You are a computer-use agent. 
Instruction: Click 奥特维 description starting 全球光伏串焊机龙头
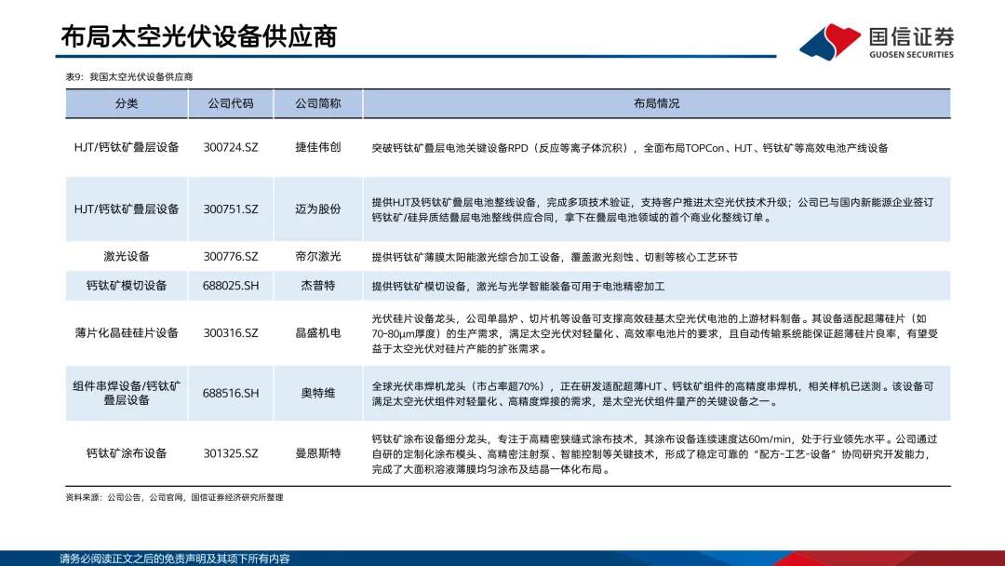point(652,394)
